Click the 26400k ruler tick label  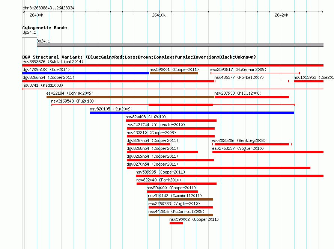pyautogui.click(x=36, y=15)
